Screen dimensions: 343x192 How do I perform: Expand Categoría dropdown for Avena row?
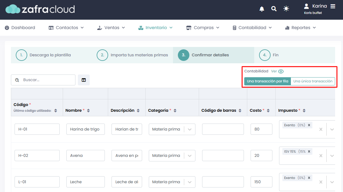190,156
